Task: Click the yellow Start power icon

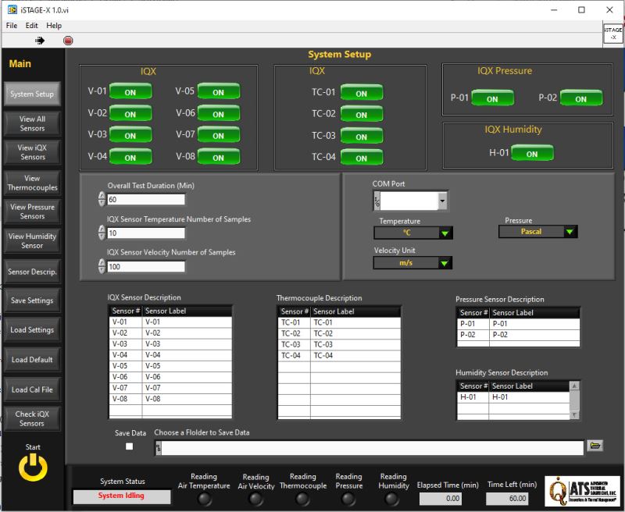Action: pos(33,467)
